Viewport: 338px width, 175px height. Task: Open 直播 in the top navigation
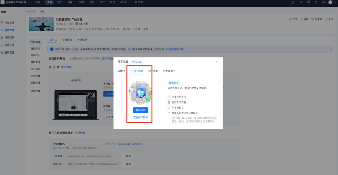(x=49, y=2)
